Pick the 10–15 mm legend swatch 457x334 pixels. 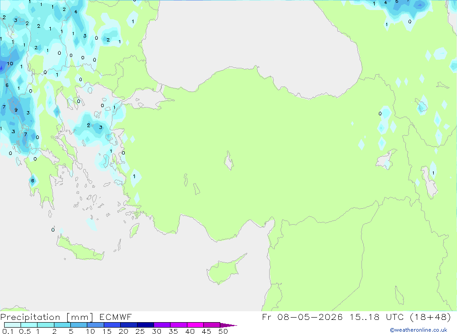pyautogui.click(x=96, y=325)
